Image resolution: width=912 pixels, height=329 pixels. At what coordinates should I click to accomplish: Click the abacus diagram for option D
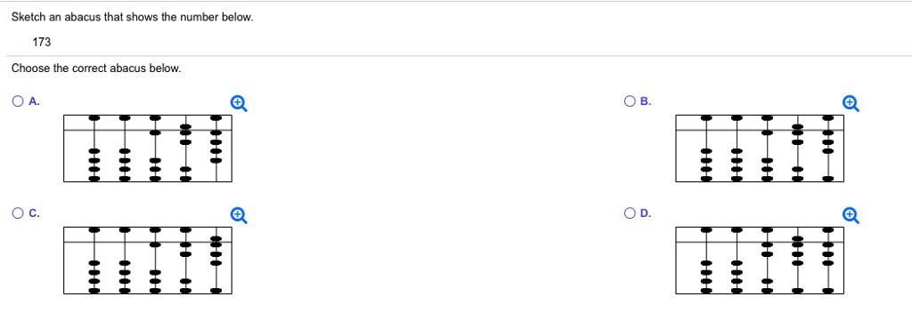[x=760, y=260]
